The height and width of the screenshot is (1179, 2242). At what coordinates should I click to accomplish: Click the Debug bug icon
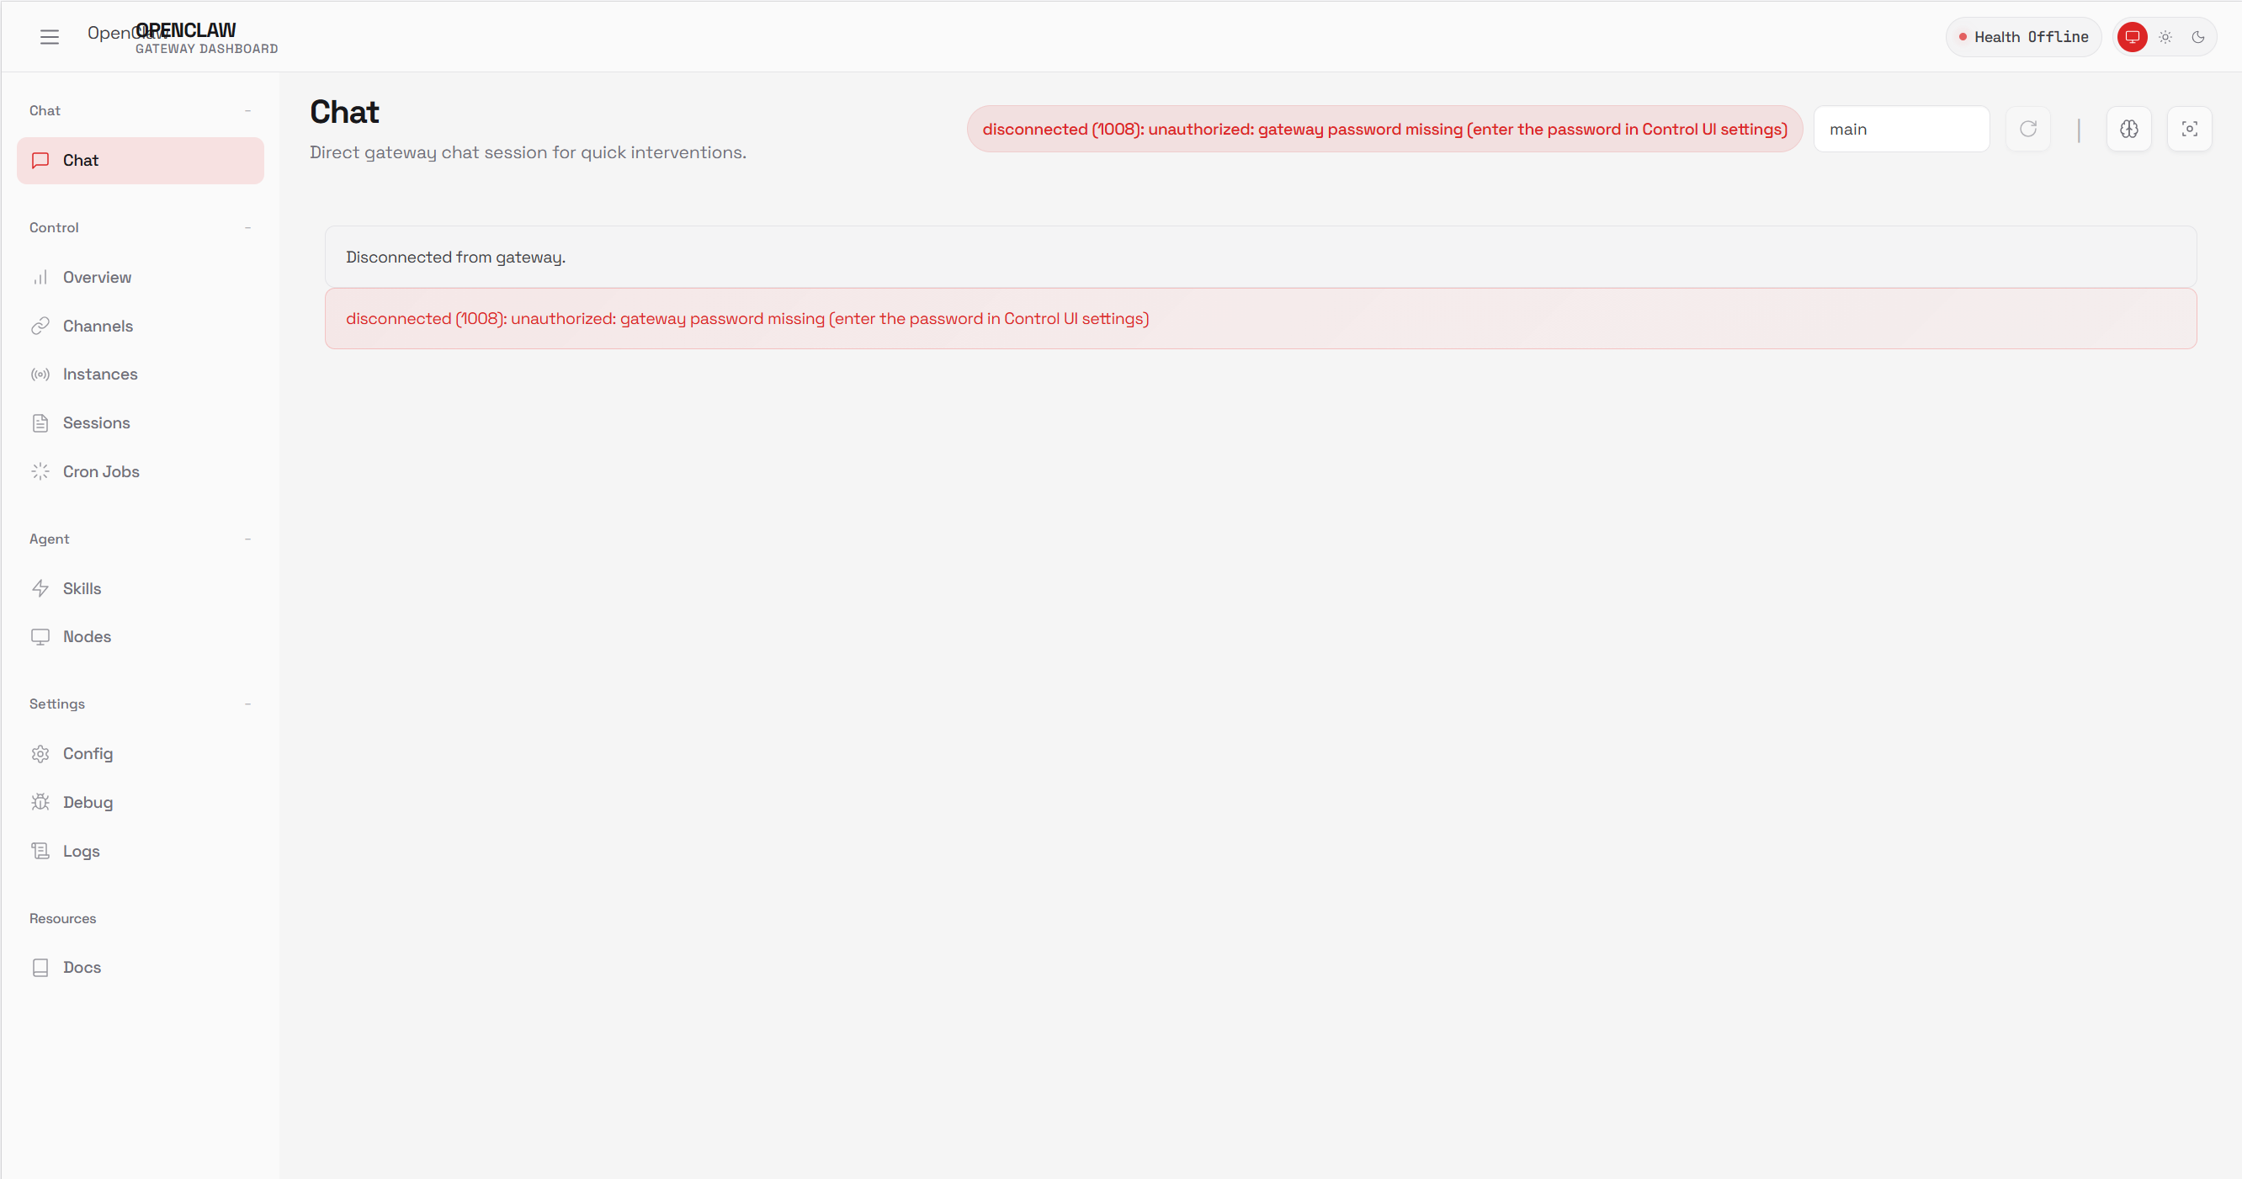click(x=40, y=802)
